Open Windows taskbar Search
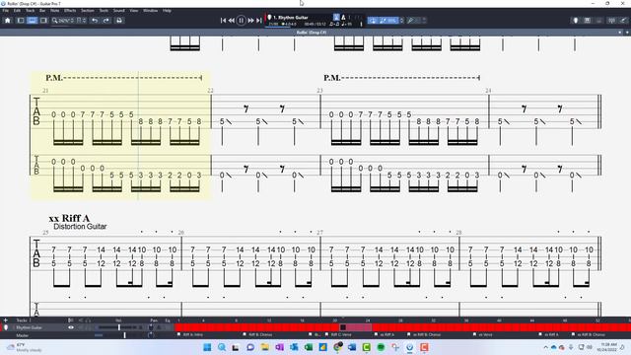This screenshot has height=355, width=631. click(222, 347)
